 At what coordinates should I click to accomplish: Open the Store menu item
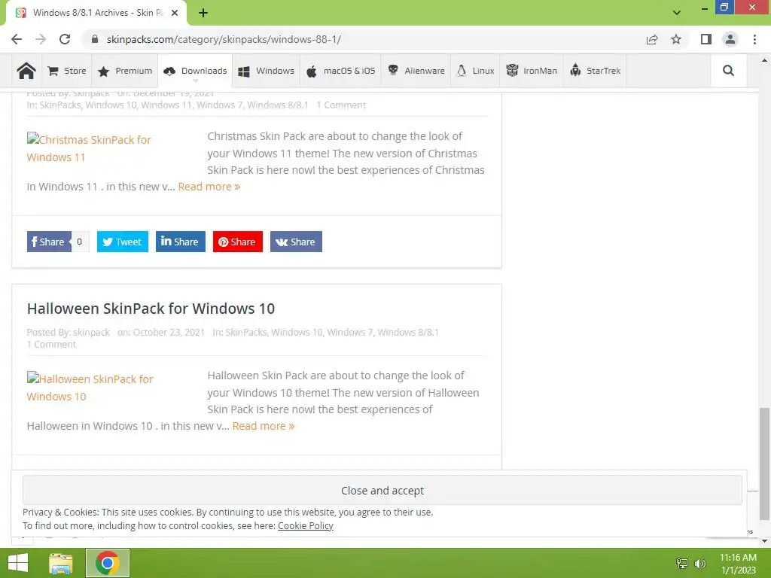[67, 71]
